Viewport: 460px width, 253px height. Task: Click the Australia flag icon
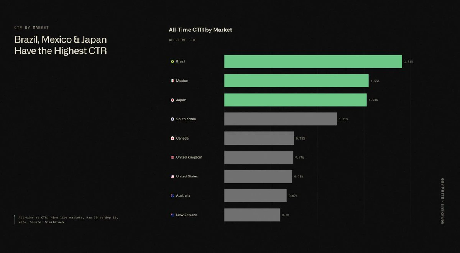click(x=172, y=195)
